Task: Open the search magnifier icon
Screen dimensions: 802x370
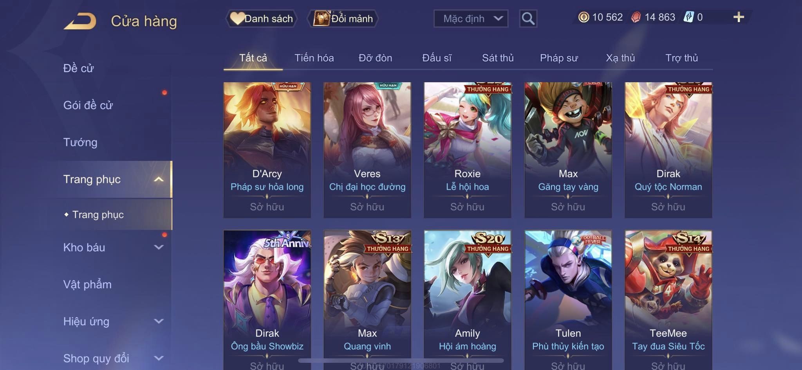Action: (x=528, y=18)
